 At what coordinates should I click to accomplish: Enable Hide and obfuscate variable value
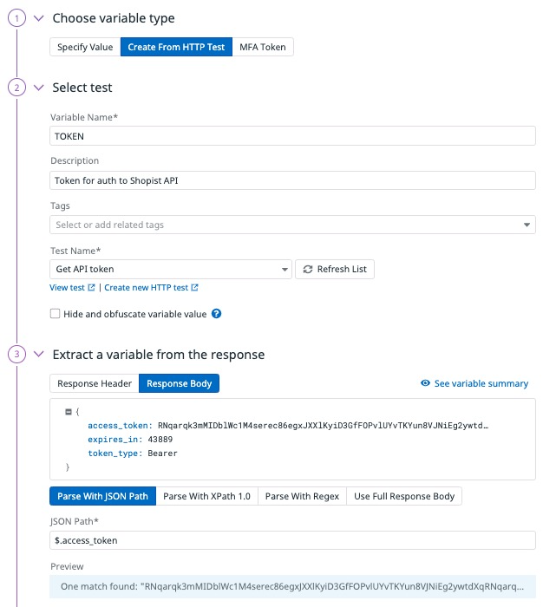(x=56, y=314)
